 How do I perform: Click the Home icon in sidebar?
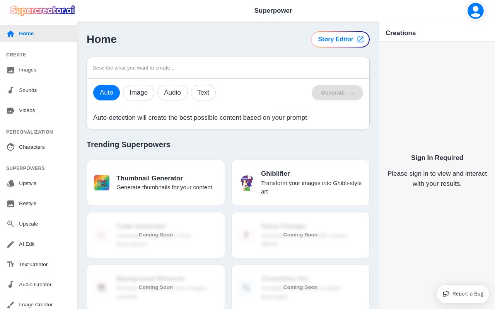pyautogui.click(x=10, y=34)
